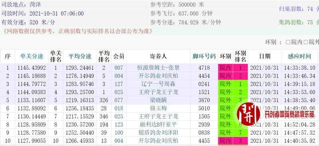Click green 院外 tag in row three
Screen dimensions: 319x146
pos(225,84)
